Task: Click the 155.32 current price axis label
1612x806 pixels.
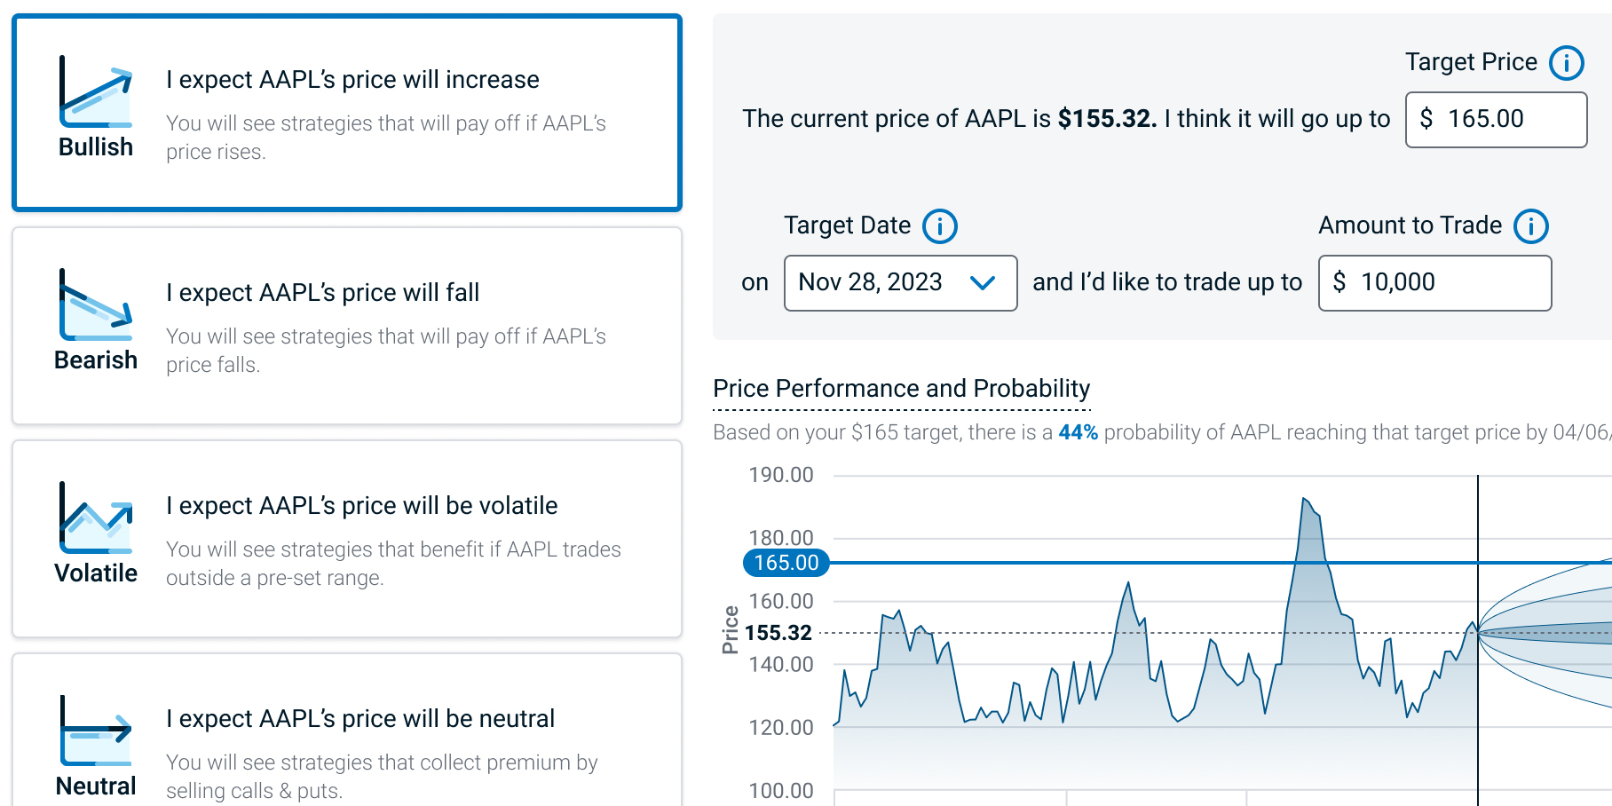Action: coord(778,633)
